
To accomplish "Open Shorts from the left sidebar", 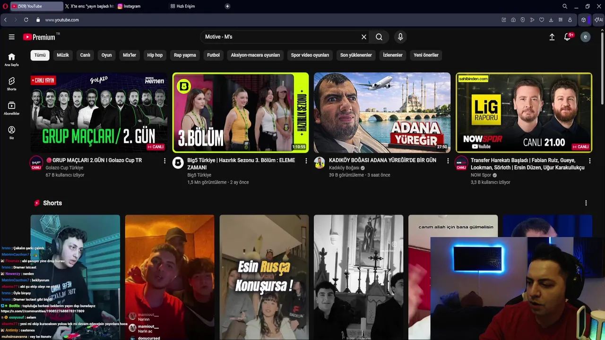I will coord(11,84).
